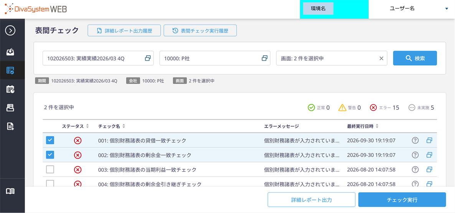
Task: Click the エラー red X summary icon
Action: 373,108
